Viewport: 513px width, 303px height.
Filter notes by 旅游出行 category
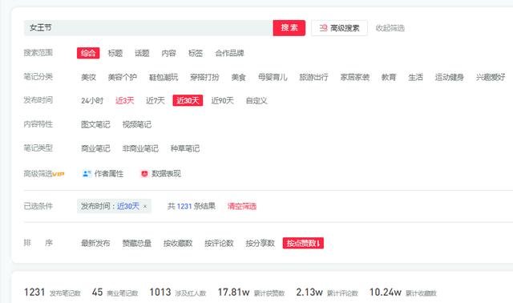click(x=313, y=77)
